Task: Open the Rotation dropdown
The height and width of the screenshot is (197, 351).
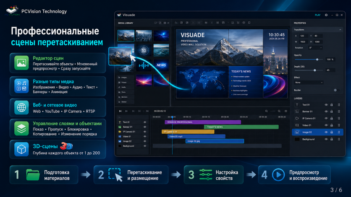Action: 315,48
